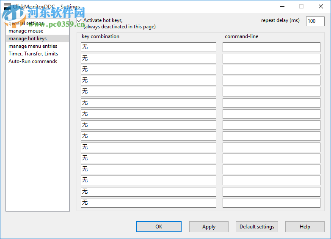Click the tenth command-line field
The width and height of the screenshot is (331, 239).
click(271, 147)
